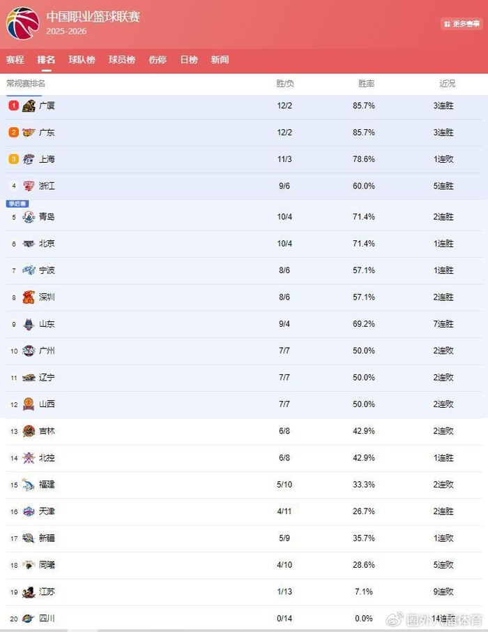This screenshot has width=488, height=632.
Task: Click the 广东 team logo
Action: point(29,133)
